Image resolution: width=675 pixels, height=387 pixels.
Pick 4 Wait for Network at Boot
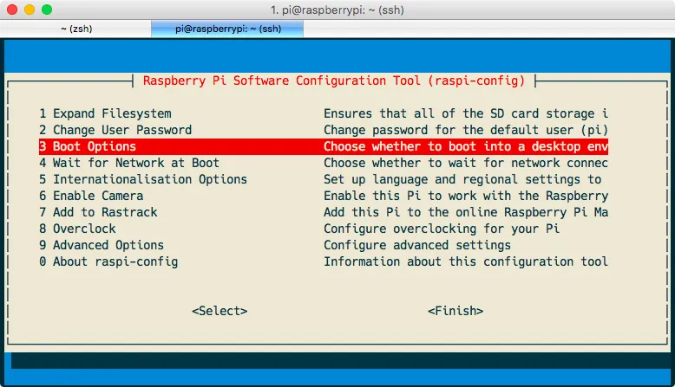click(129, 164)
